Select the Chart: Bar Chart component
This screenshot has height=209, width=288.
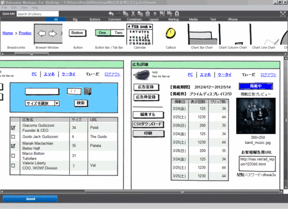pyautogui.click(x=202, y=36)
